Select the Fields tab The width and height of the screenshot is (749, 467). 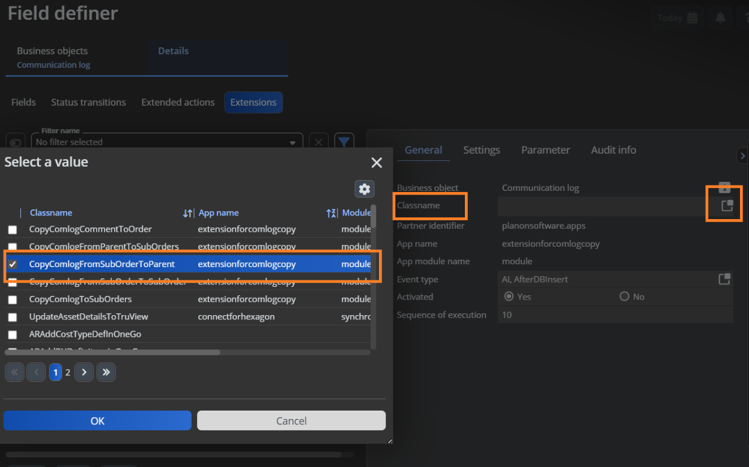(23, 102)
